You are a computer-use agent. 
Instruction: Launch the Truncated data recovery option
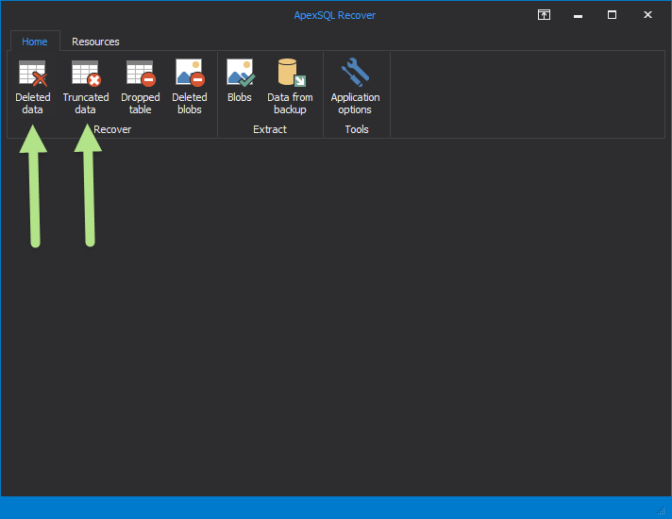coord(85,87)
